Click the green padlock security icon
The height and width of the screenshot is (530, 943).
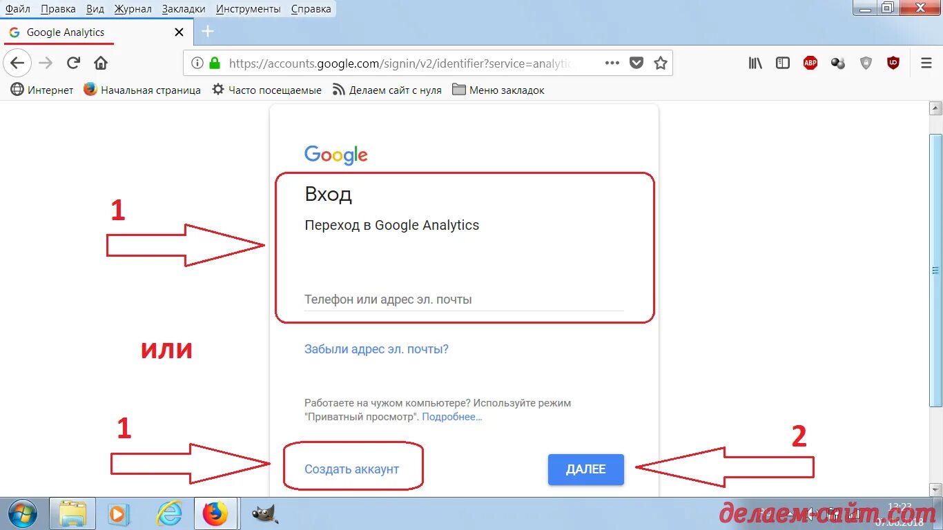tap(215, 63)
